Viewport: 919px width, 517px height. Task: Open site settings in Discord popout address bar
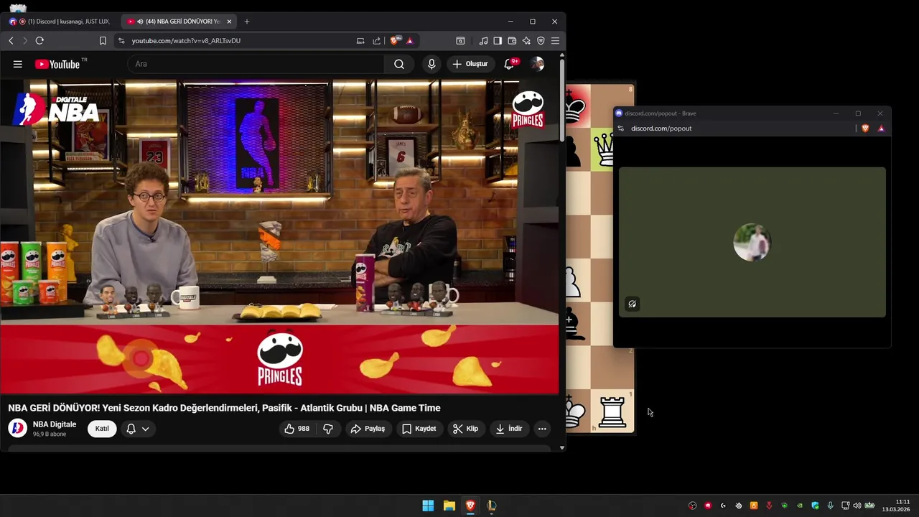pyautogui.click(x=621, y=129)
